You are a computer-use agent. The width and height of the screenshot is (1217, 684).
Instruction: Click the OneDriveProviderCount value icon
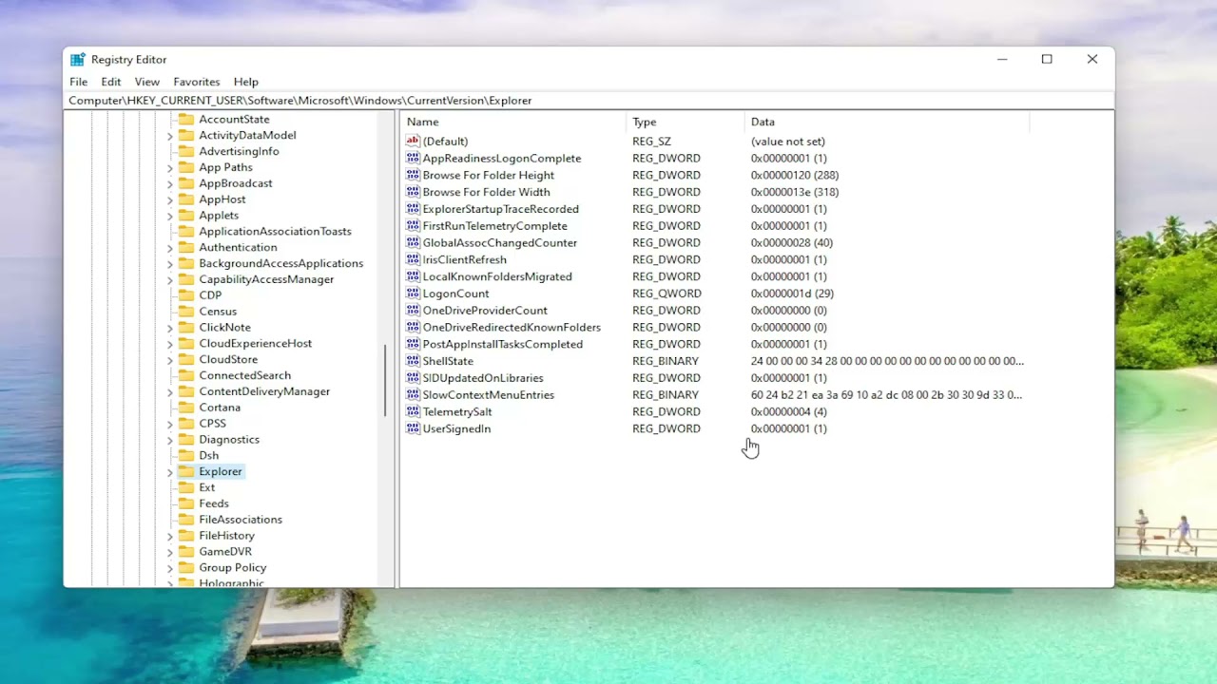[x=413, y=311]
